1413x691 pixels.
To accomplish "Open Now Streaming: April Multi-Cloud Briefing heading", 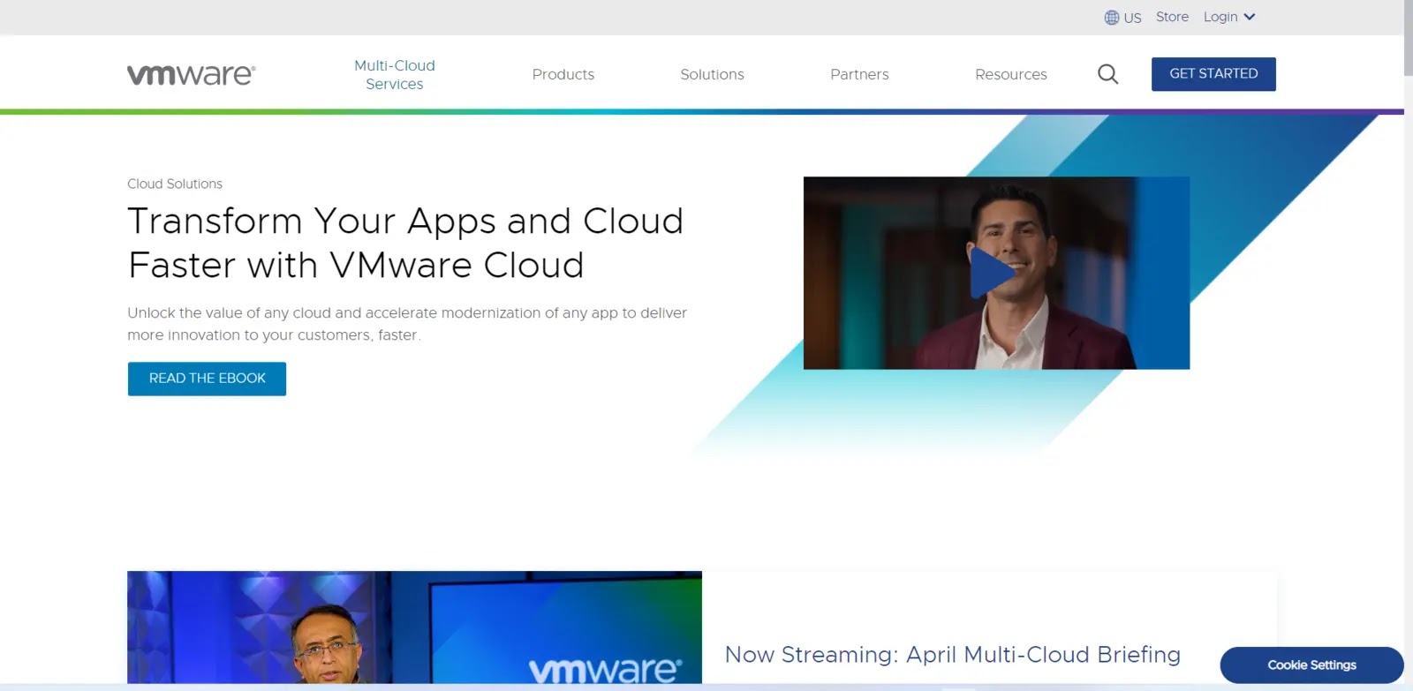I will click(x=952, y=655).
